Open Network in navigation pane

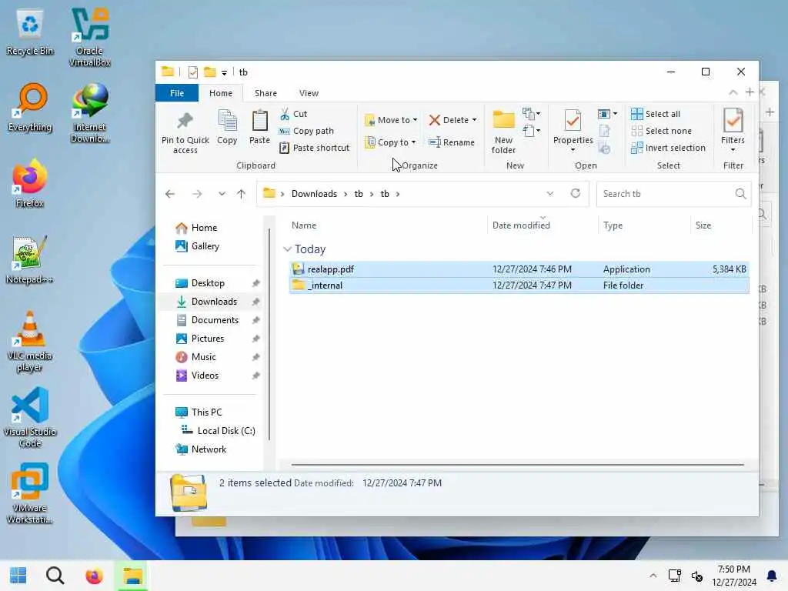pyautogui.click(x=201, y=449)
